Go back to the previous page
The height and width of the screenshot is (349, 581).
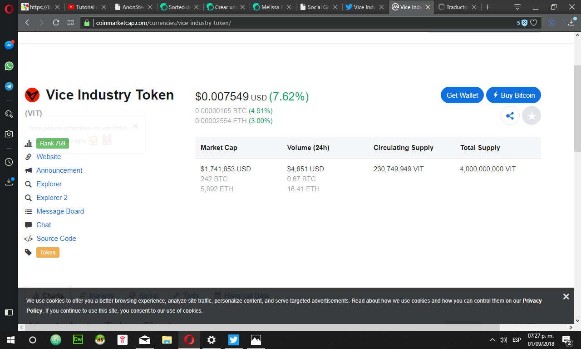(27, 23)
